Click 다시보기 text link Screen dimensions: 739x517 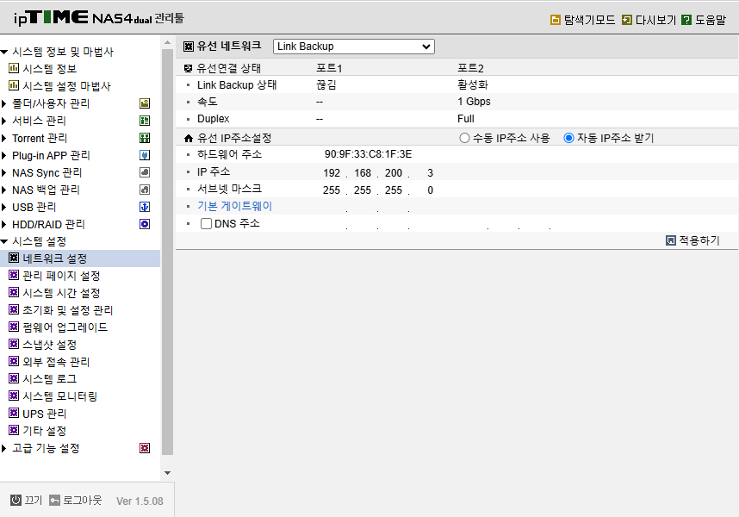tap(655, 20)
